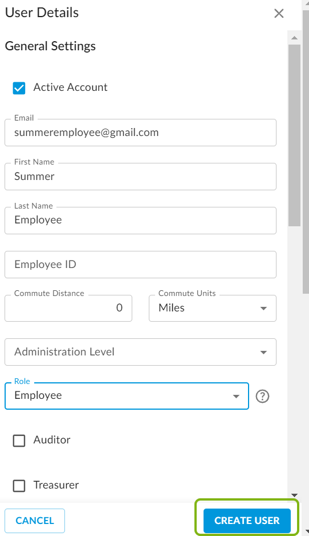Click the Employee ID field

point(140,265)
